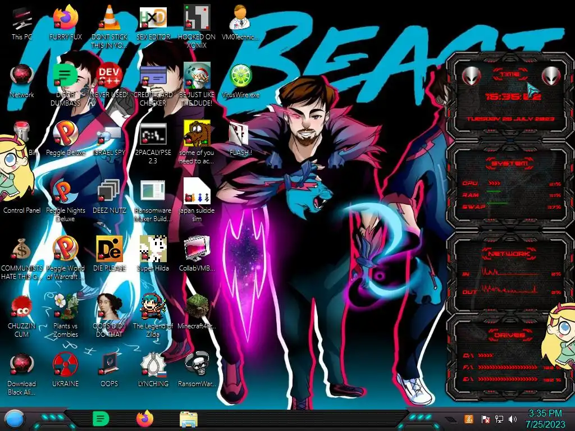Image resolution: width=575 pixels, height=431 pixels.
Task: Open The Legend of Zilda icon
Action: pos(153,315)
